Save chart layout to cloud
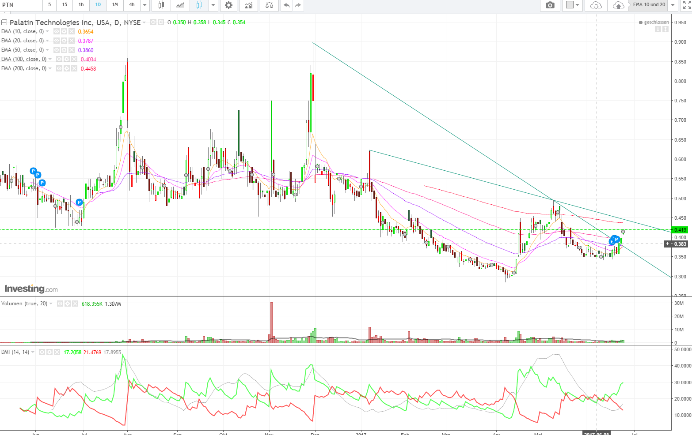This screenshot has width=692, height=435. click(x=619, y=5)
